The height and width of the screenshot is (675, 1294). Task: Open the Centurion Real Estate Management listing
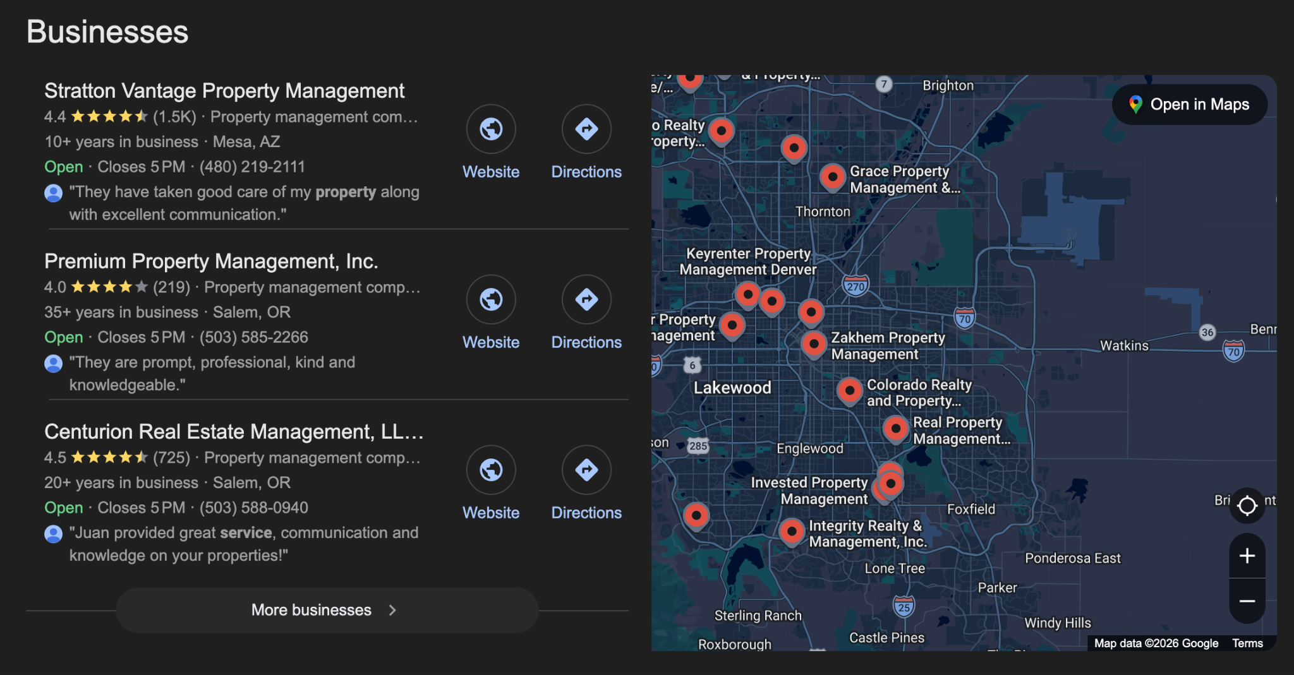click(234, 432)
